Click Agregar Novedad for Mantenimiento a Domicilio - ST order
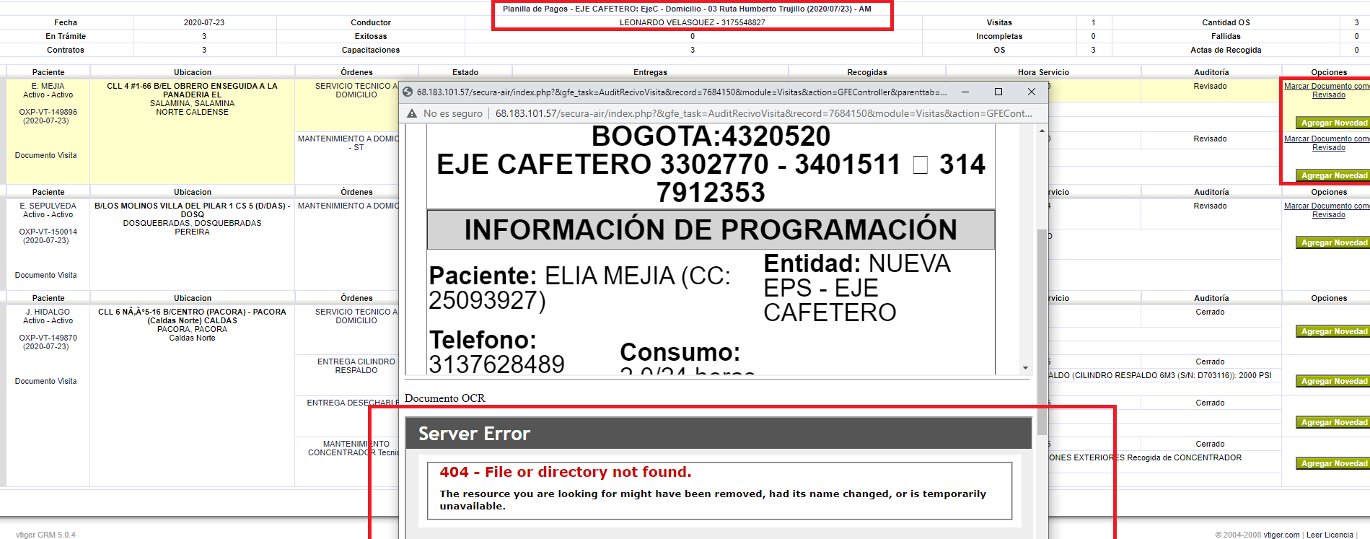This screenshot has height=539, width=1370. (x=1333, y=175)
